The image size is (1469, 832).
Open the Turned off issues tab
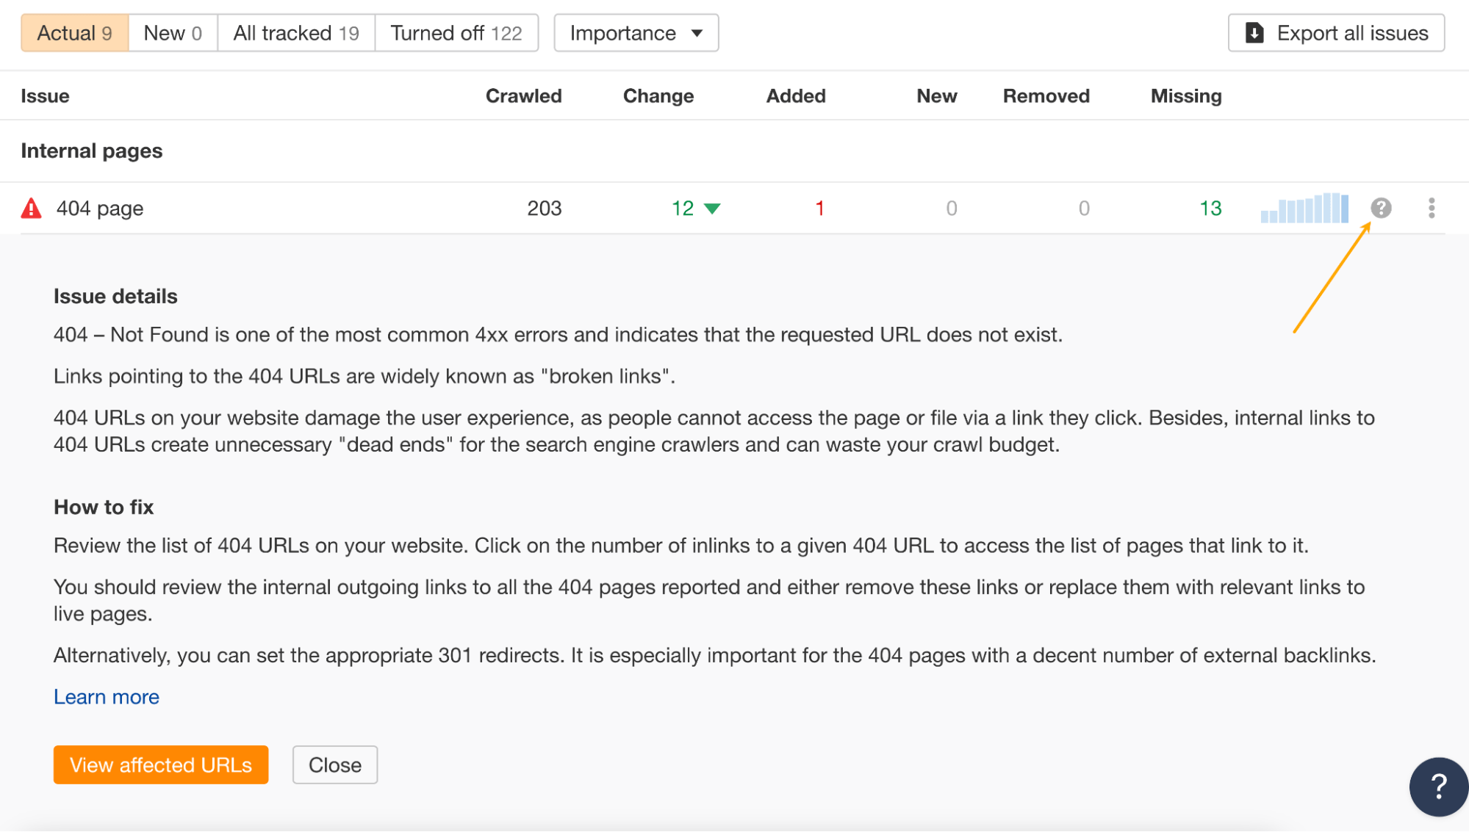(456, 32)
